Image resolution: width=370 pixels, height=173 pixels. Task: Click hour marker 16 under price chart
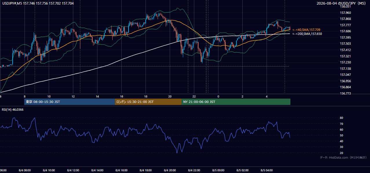[x=122, y=96]
